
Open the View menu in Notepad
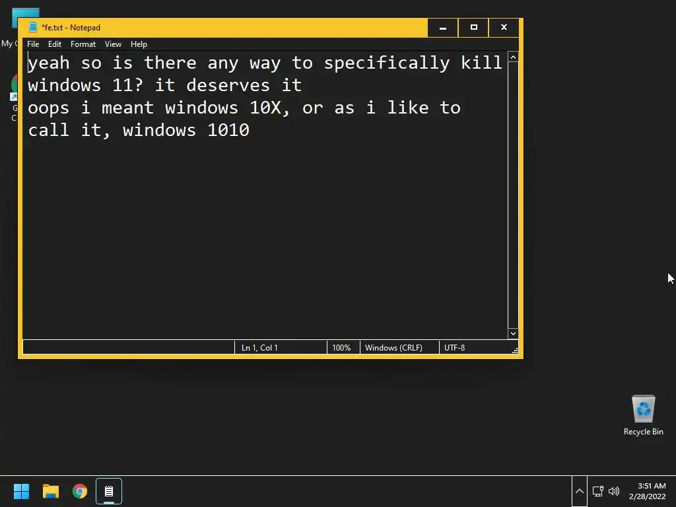point(113,44)
